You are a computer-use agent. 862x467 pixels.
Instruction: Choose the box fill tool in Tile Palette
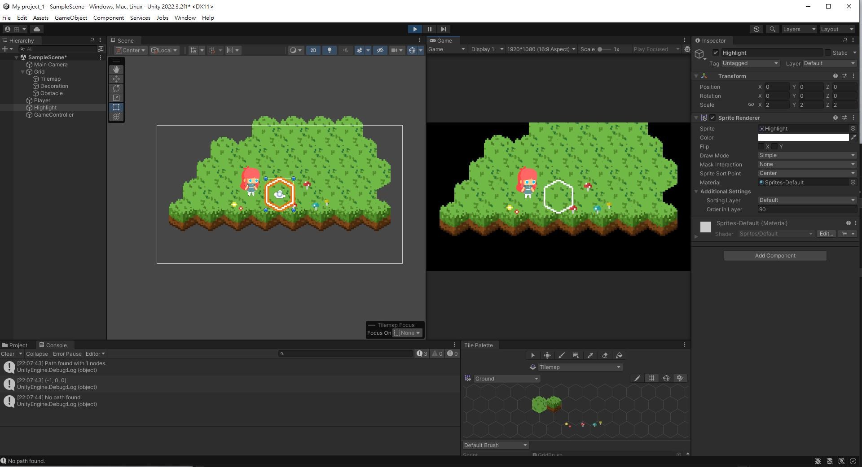click(576, 355)
